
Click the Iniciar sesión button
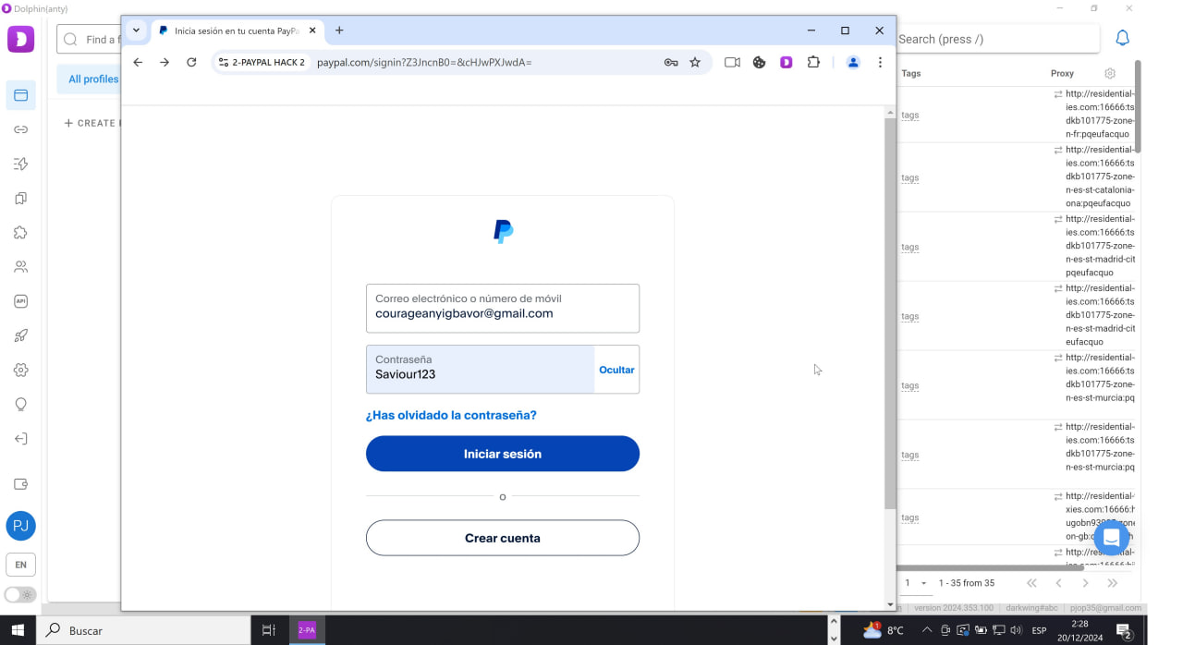[x=503, y=454]
